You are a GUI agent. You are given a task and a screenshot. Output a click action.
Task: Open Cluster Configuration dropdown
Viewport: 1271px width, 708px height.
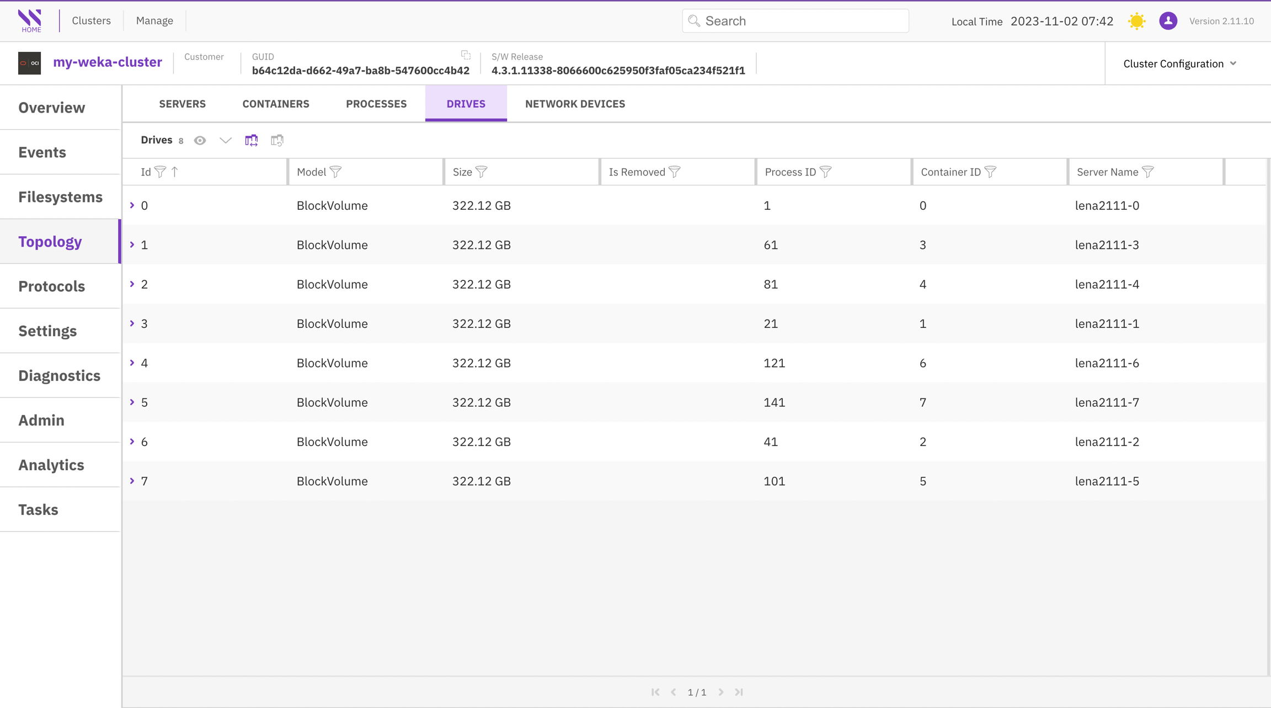(1179, 63)
